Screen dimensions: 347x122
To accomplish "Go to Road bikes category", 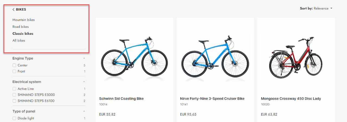I will (21, 27).
